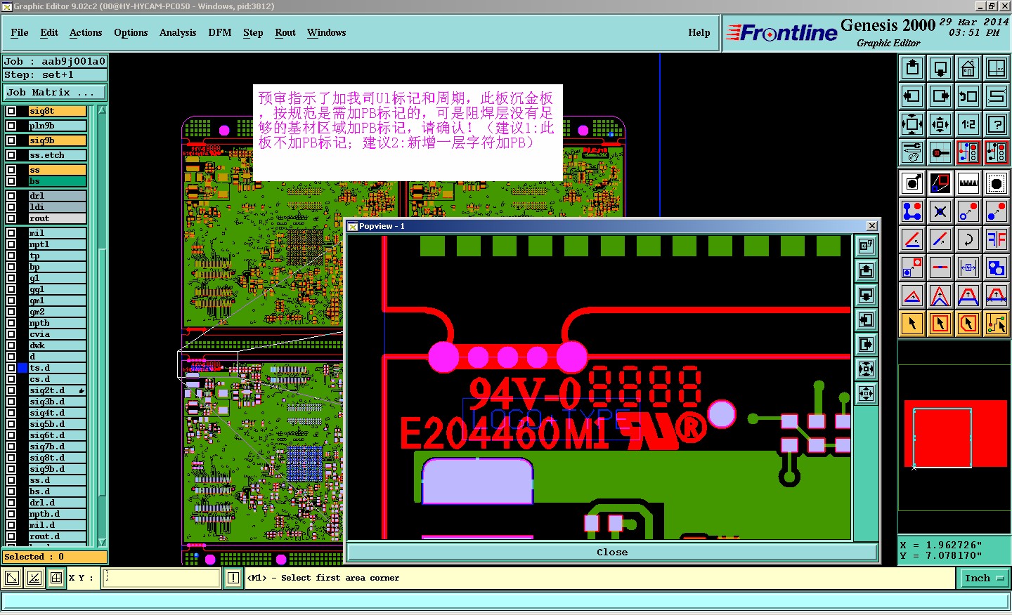Click the pan down icon in right toolbar

pyautogui.click(x=940, y=68)
